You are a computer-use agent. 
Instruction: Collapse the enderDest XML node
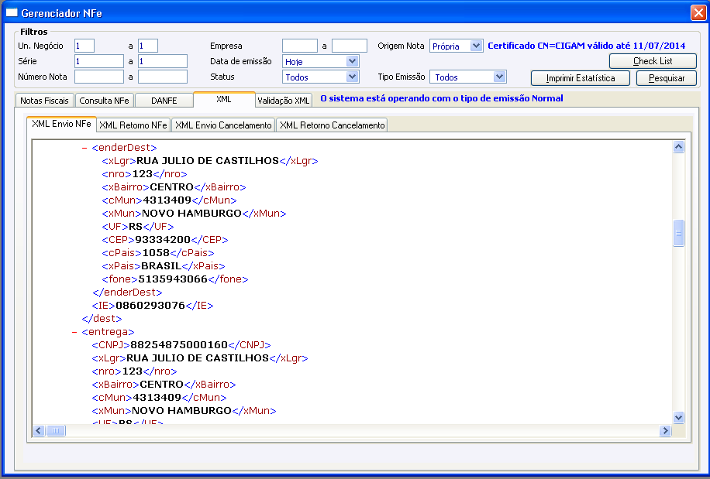[x=85, y=147]
